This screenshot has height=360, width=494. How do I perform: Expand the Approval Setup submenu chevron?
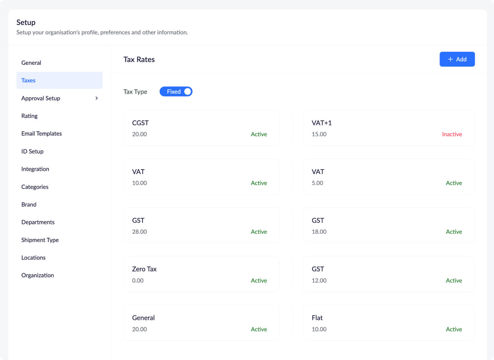[x=97, y=98]
